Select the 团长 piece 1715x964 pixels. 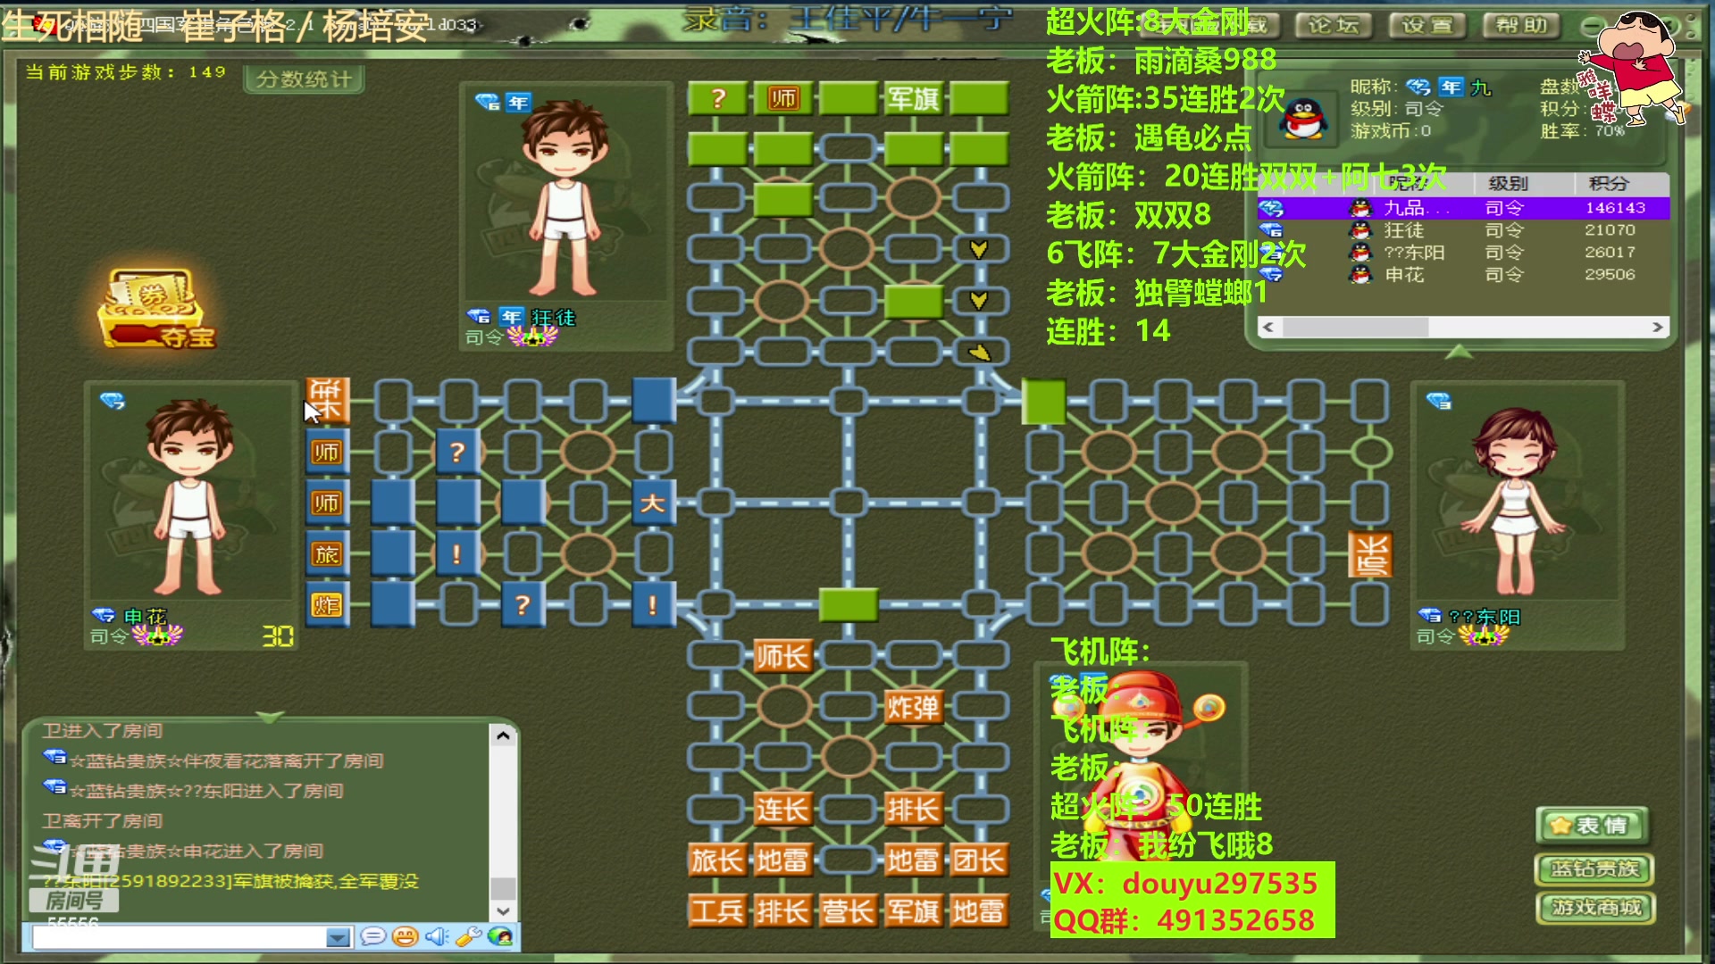[x=979, y=860]
